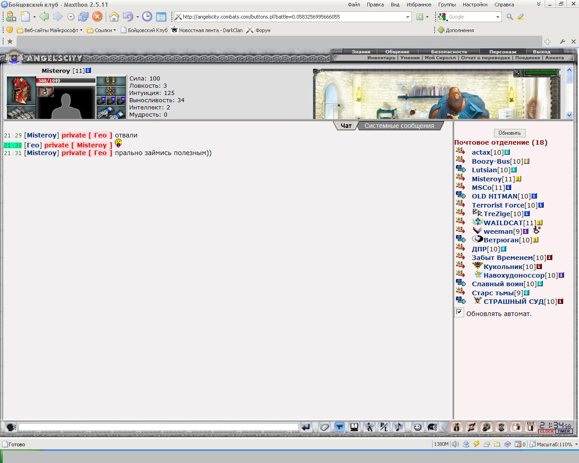Click the green progress bar above the room image
The width and height of the screenshot is (579, 463).
[x=541, y=72]
